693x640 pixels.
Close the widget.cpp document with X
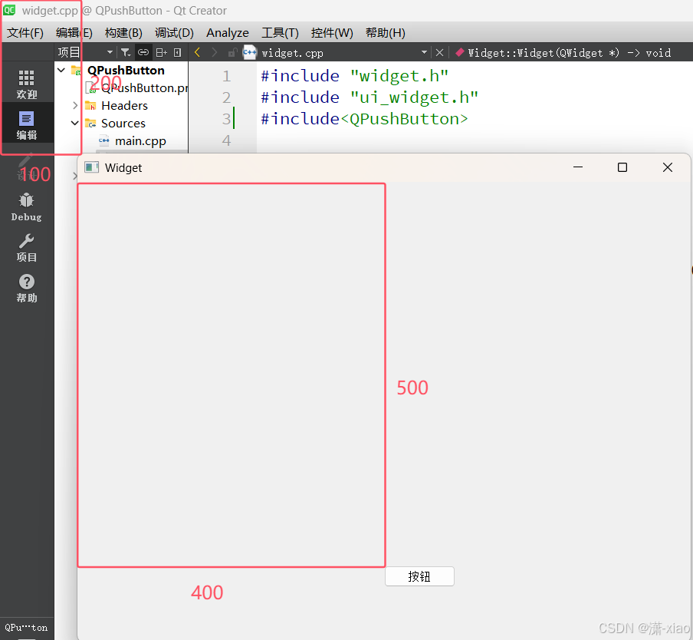(x=439, y=53)
